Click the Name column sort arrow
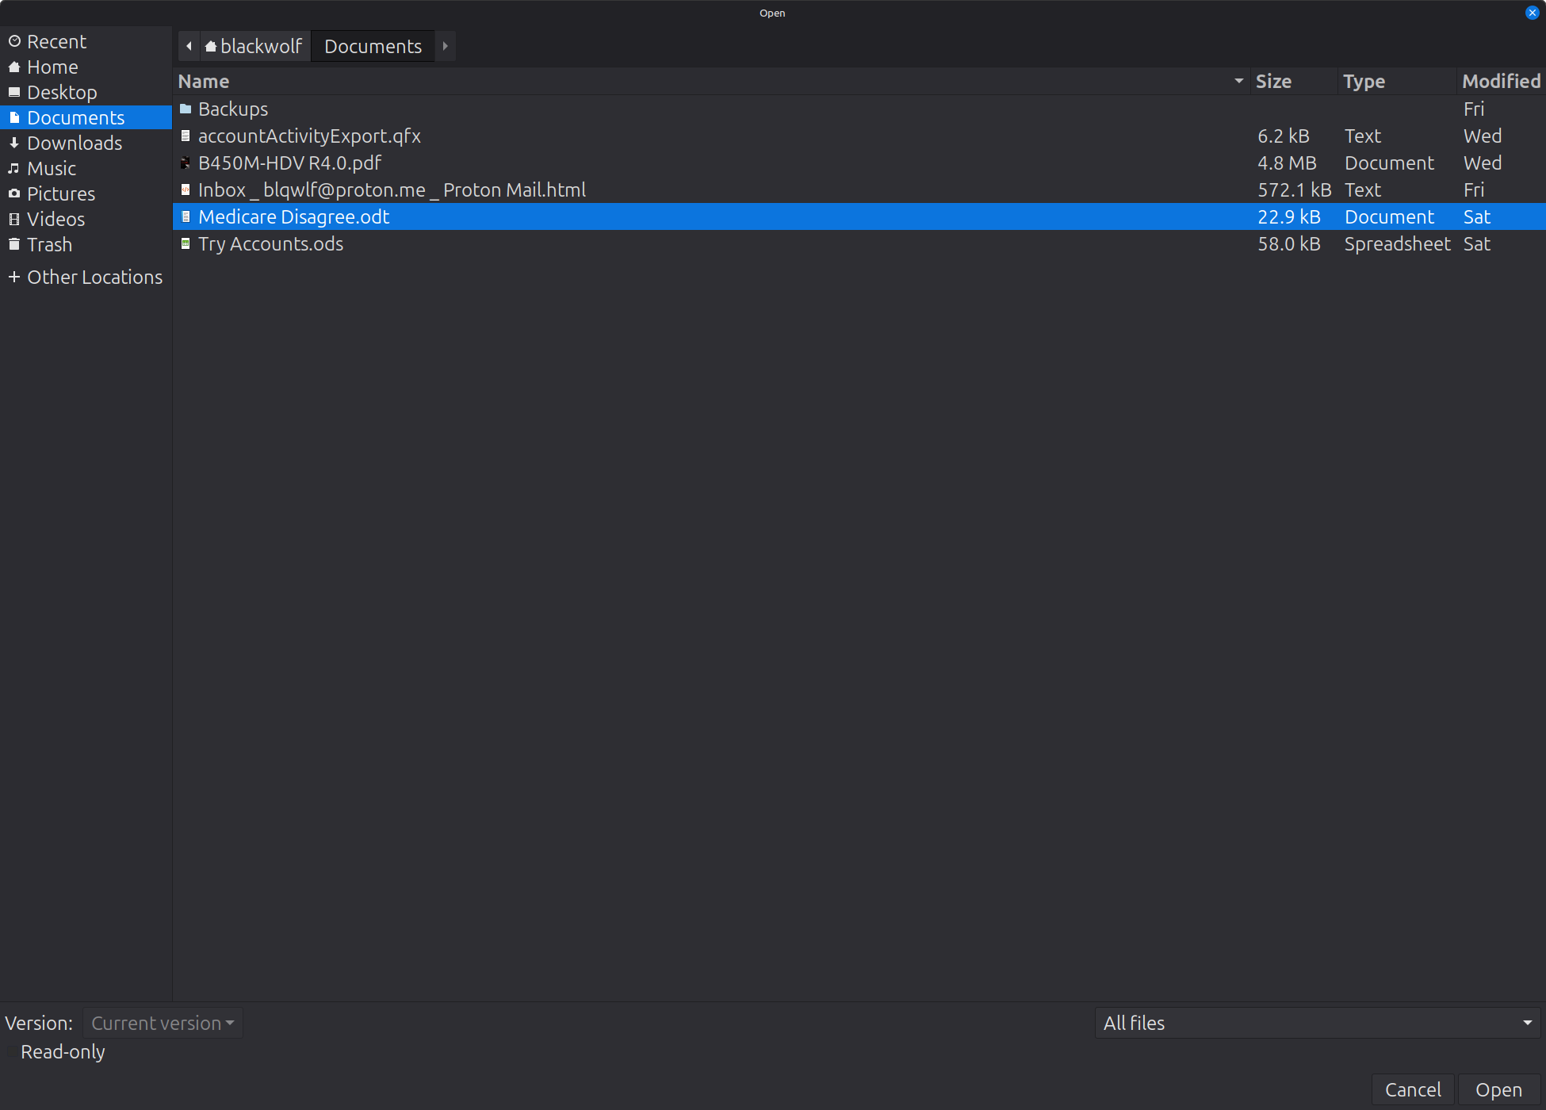This screenshot has height=1110, width=1546. pos(1238,81)
